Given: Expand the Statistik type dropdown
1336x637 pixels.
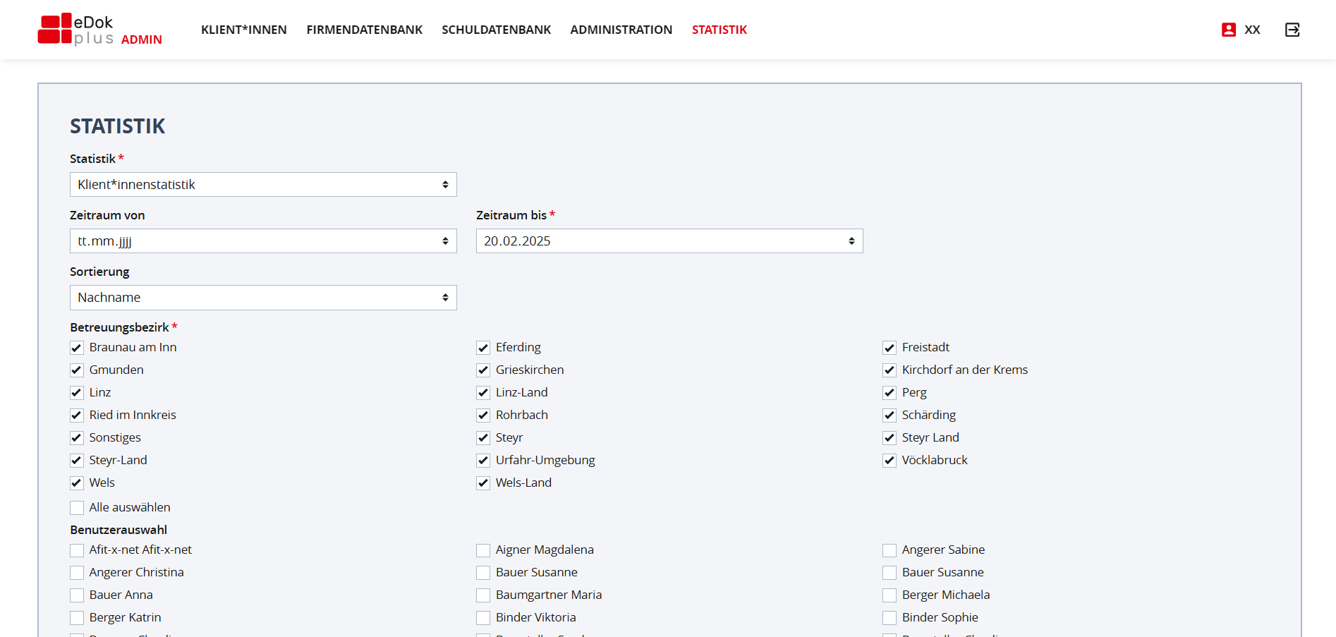Looking at the screenshot, I should pos(263,185).
